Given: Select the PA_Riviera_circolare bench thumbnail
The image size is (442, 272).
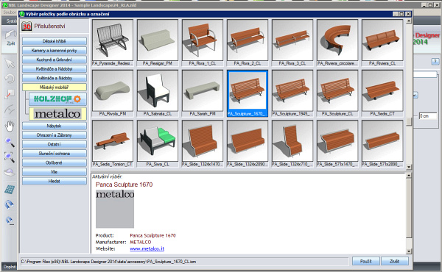Looking at the screenshot, I should click(x=337, y=42).
